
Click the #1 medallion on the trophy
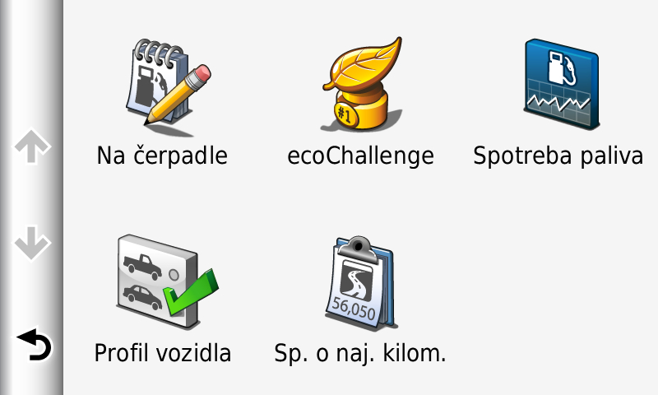346,114
